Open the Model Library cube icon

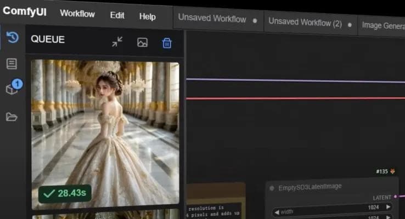[x=12, y=89]
